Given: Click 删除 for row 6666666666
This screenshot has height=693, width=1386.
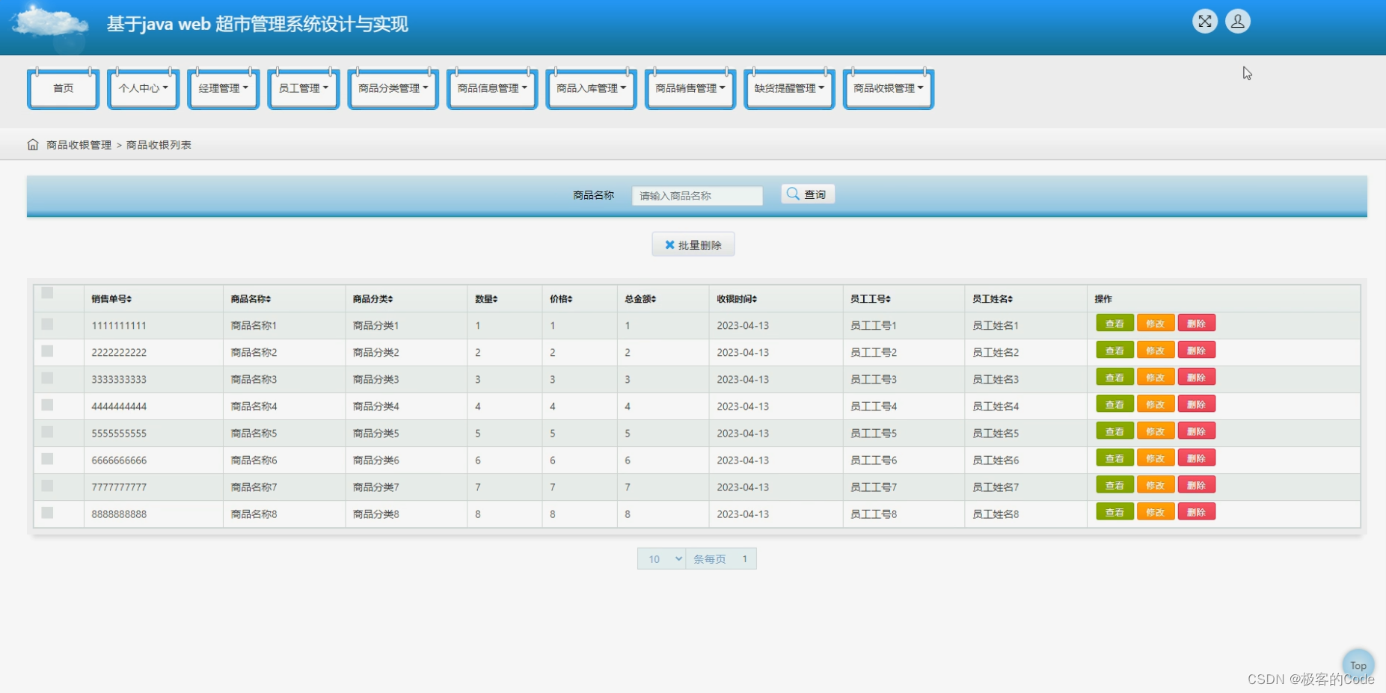Looking at the screenshot, I should point(1196,458).
